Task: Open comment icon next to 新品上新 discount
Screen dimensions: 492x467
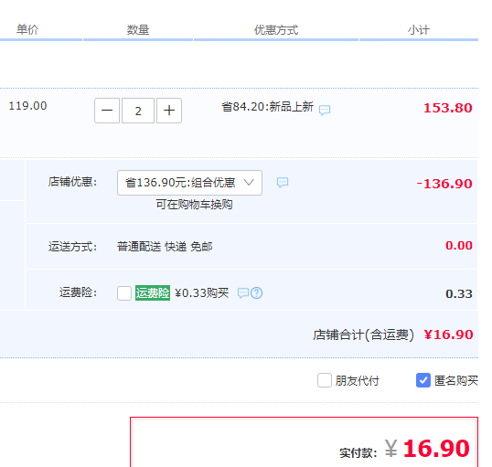Action: (x=325, y=110)
